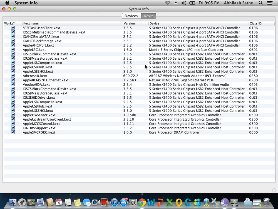Switch to the Devices tab
This screenshot has width=278, height=209.
131,16
